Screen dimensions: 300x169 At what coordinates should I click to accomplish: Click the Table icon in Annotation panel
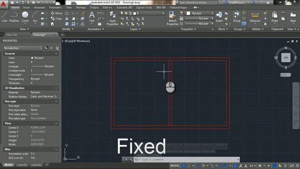(x=99, y=24)
